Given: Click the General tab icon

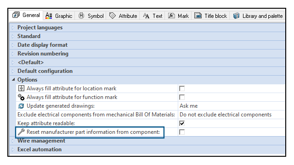Looking at the screenshot, I should (x=16, y=15).
